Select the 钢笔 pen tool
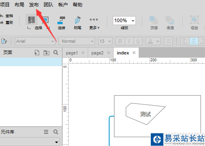 [78, 23]
